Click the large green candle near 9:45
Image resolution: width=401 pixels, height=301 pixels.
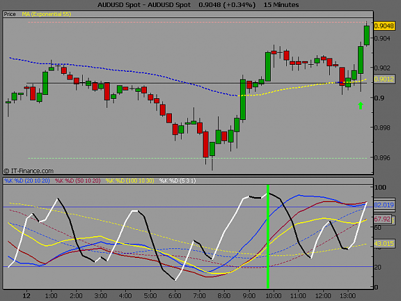[x=268, y=67]
